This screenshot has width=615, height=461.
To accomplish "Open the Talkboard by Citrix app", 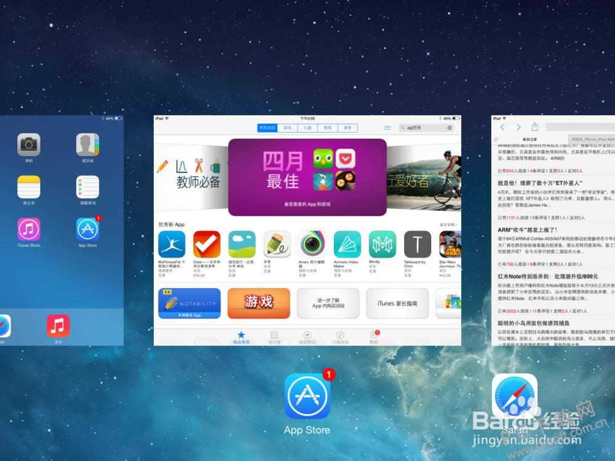I will pos(417,244).
